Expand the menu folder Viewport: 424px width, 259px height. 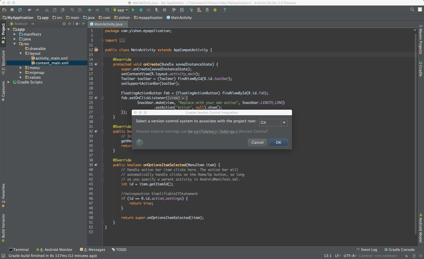tap(21, 68)
